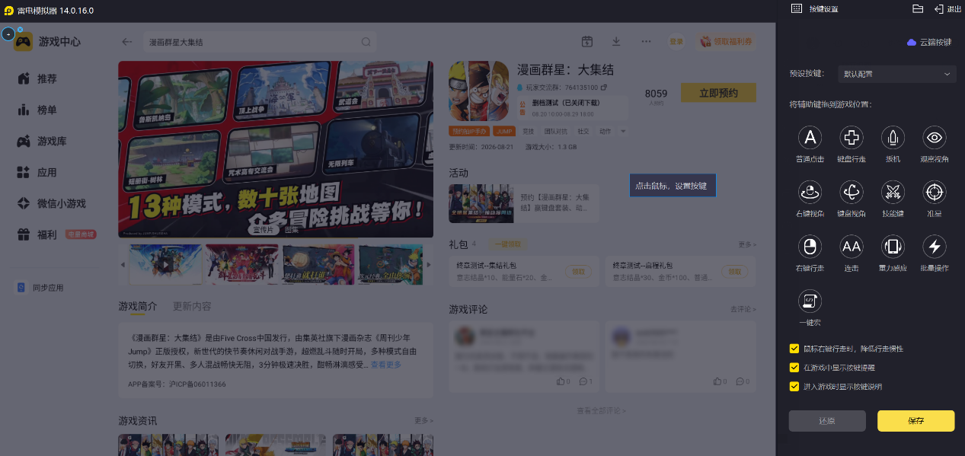Screen dimensions: 965x456
Task: Select the 右键视角 key icon
Action: [x=810, y=192]
